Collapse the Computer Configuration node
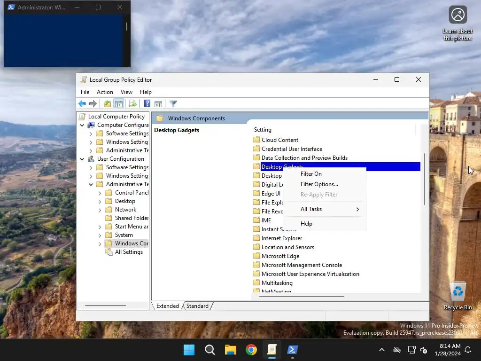The image size is (481, 361). (82, 125)
